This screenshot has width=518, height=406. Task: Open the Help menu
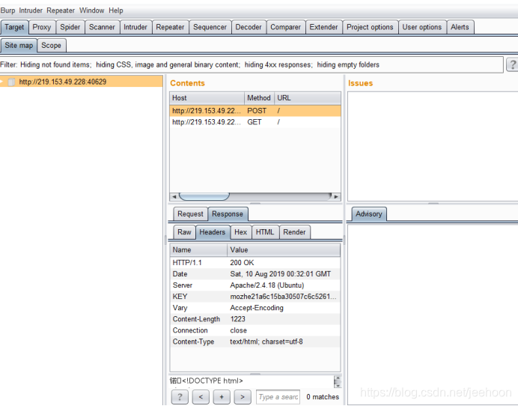(116, 10)
